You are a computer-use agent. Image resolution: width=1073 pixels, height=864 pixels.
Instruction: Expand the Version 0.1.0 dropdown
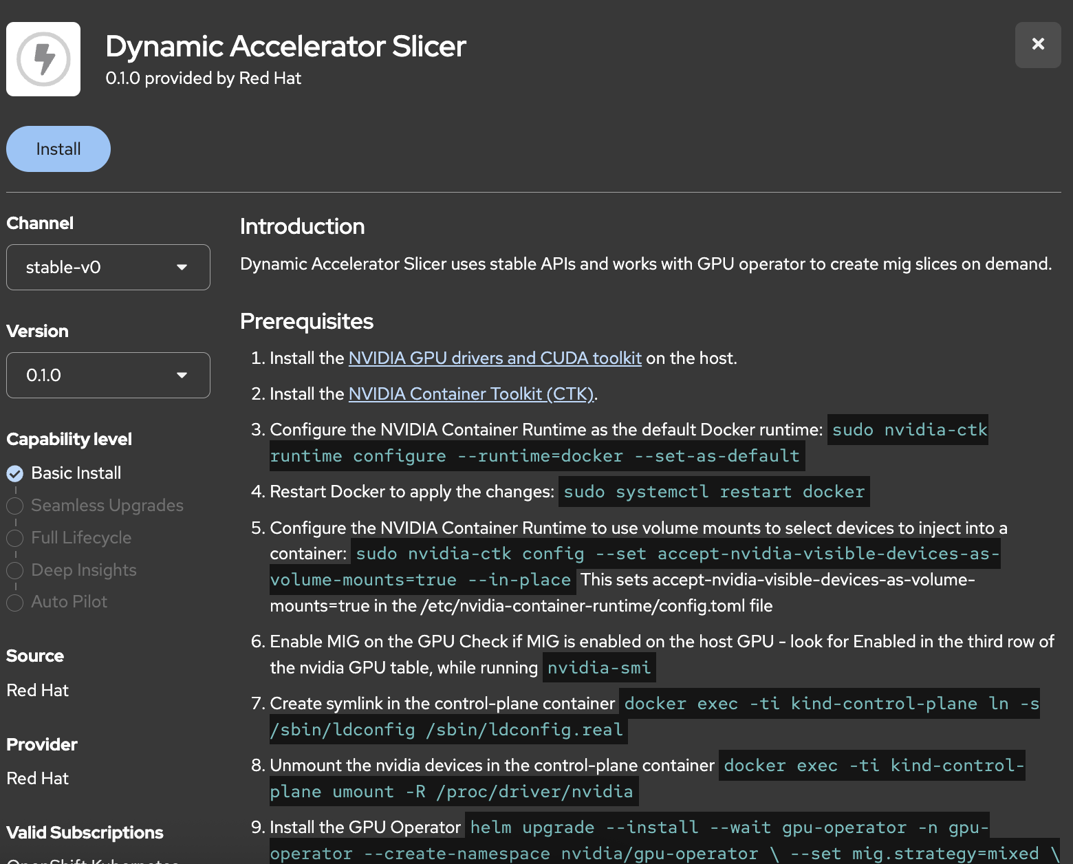click(x=108, y=376)
